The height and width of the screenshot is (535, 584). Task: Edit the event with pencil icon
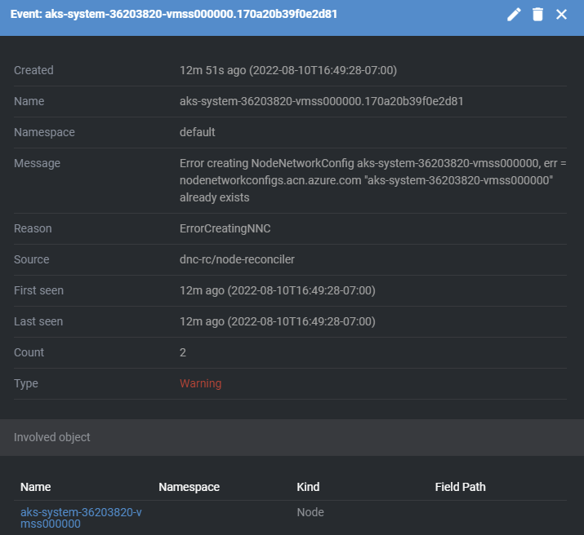[514, 15]
